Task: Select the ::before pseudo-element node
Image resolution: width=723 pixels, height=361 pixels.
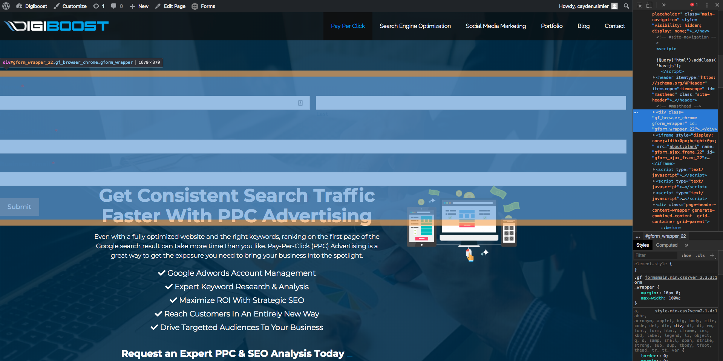Action: coord(671,227)
